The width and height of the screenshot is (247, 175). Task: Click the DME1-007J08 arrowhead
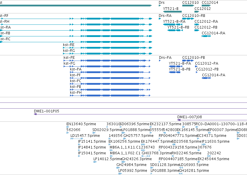[179, 120]
